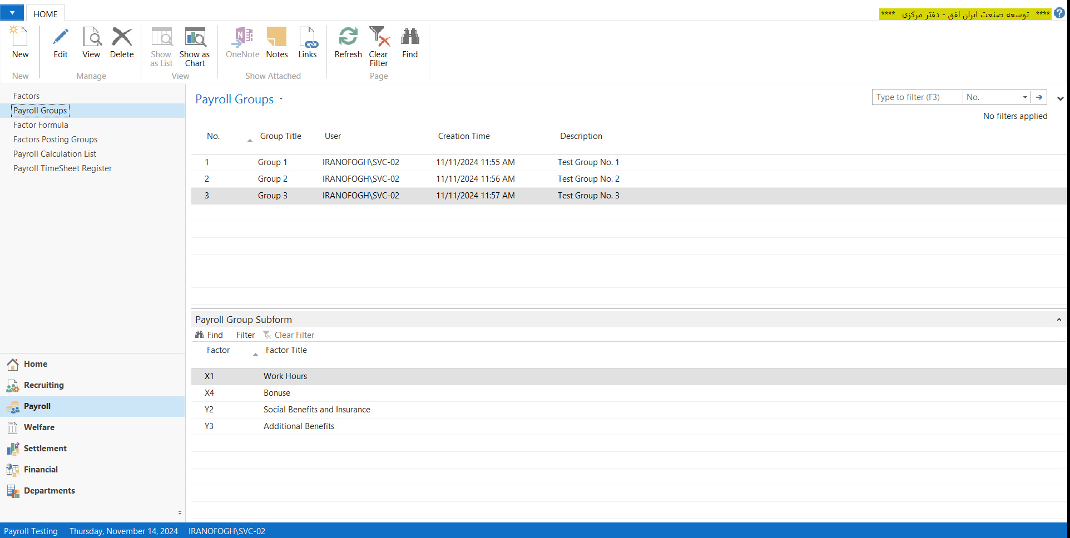Select the X1 Work Hours row

point(628,376)
